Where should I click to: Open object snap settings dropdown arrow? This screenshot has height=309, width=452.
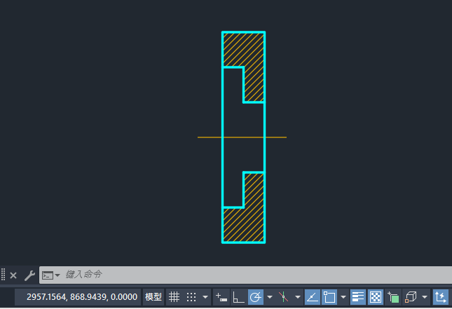343,297
